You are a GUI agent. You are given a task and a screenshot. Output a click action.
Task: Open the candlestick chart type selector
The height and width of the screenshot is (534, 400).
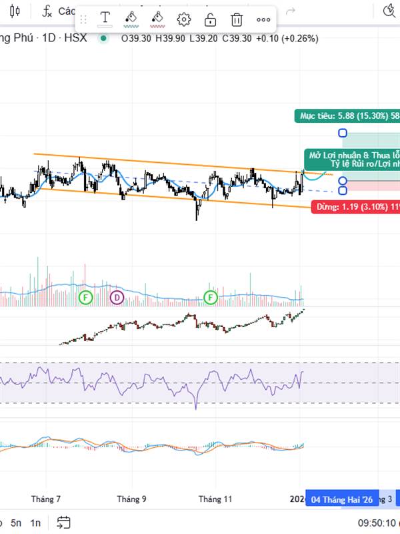pyautogui.click(x=15, y=11)
